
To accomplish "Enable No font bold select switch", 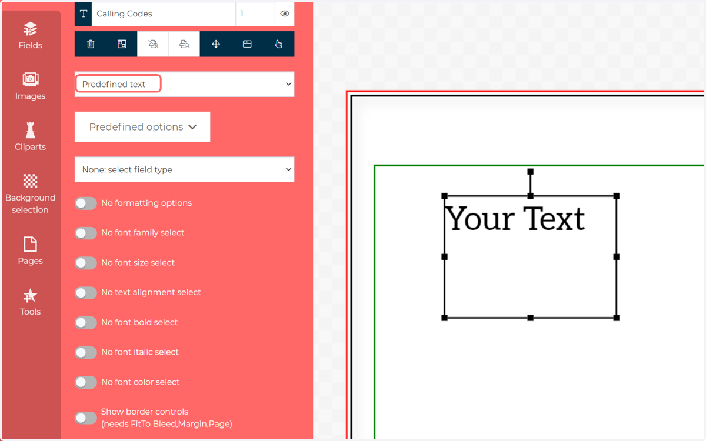I will [x=86, y=323].
